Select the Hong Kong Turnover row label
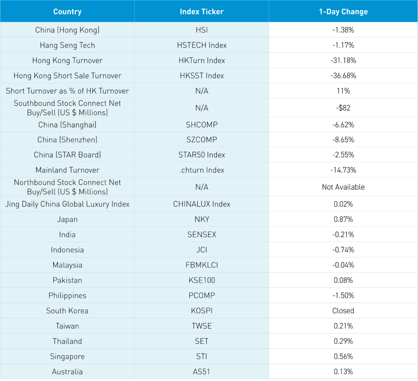This screenshot has height=381, width=418. click(x=67, y=61)
